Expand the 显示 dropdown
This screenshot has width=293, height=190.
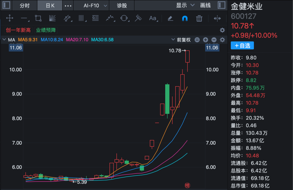click(185, 5)
